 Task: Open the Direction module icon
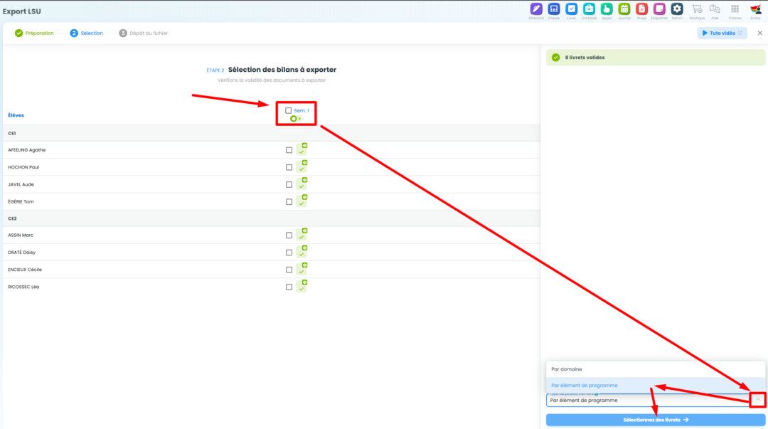(x=536, y=9)
